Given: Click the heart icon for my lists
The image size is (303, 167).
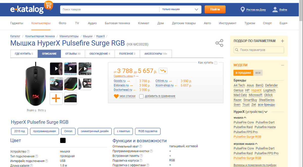Looking at the screenshot, I should click(116, 96).
